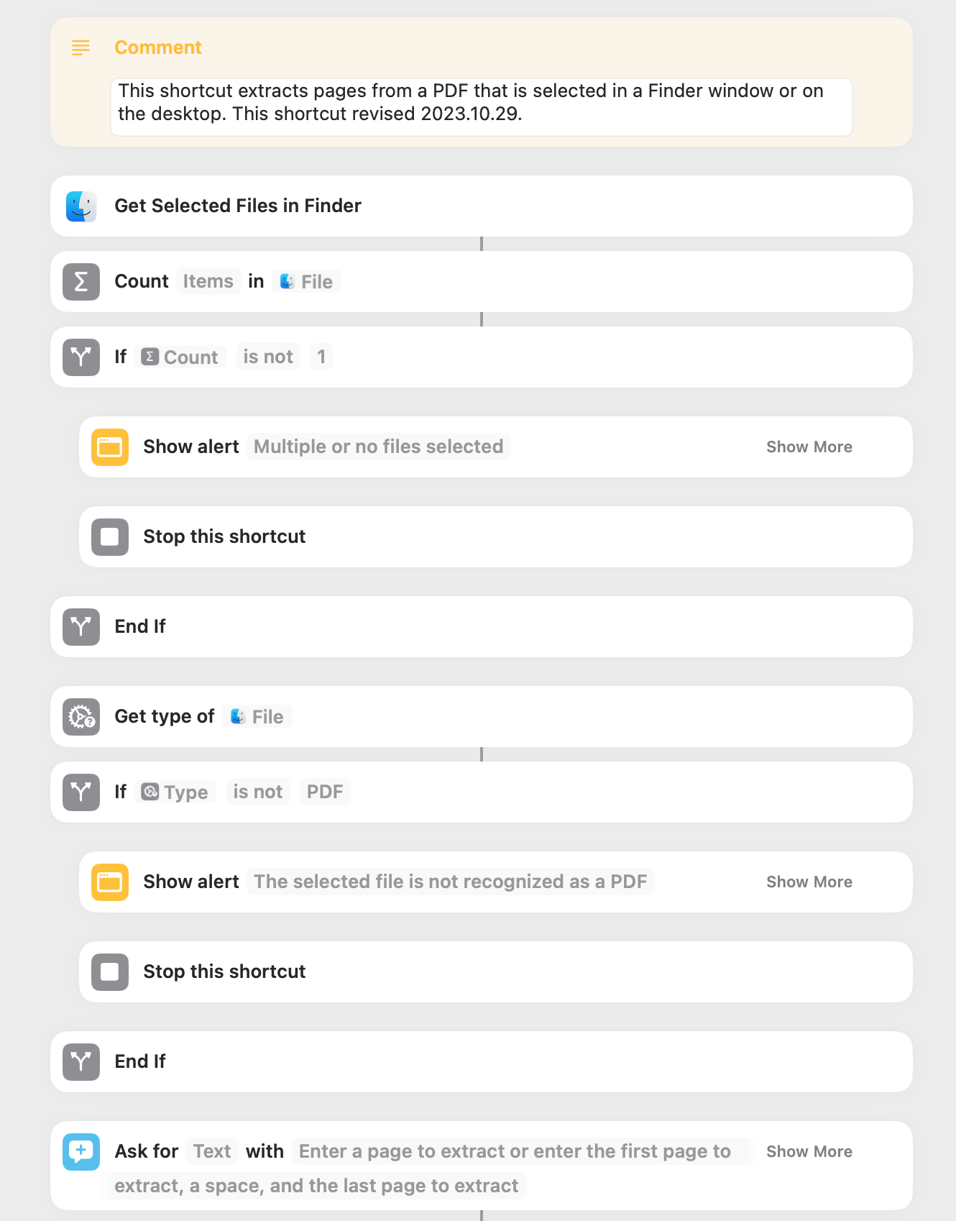This screenshot has height=1221, width=956.
Task: Edit the number 1 in Count condition
Action: point(321,357)
